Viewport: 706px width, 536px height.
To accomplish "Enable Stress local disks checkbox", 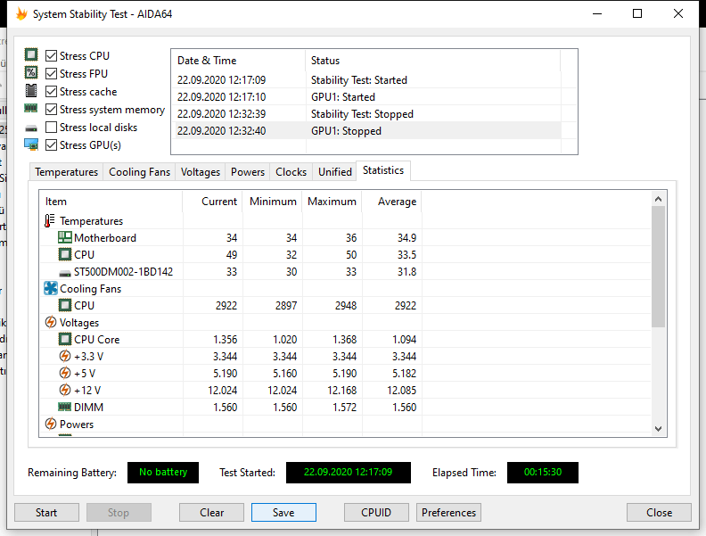I will click(x=52, y=127).
